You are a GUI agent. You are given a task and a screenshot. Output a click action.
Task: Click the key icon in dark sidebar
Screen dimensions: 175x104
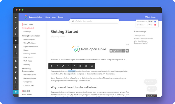tap(16, 72)
